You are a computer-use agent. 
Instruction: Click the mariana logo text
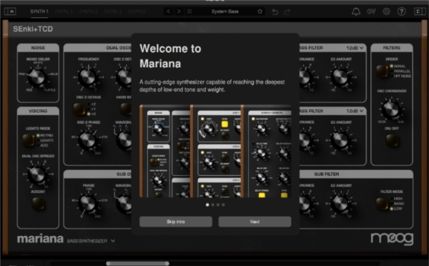point(40,239)
